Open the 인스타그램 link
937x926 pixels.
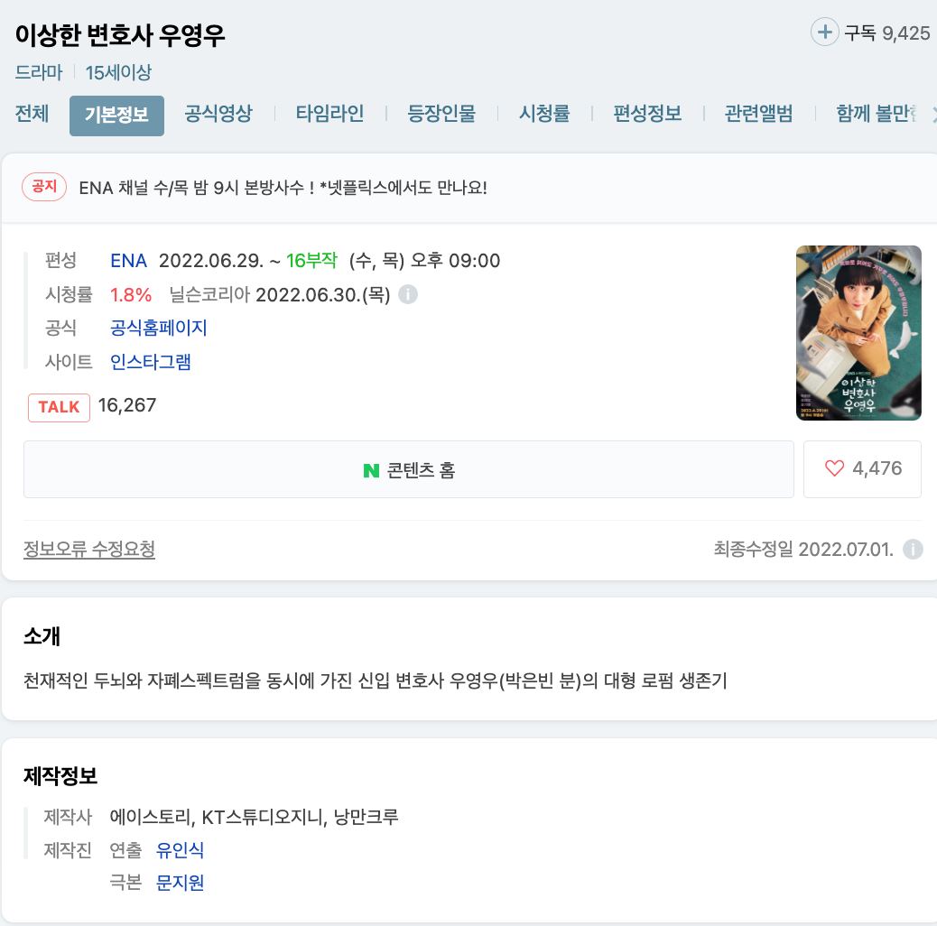coord(151,362)
